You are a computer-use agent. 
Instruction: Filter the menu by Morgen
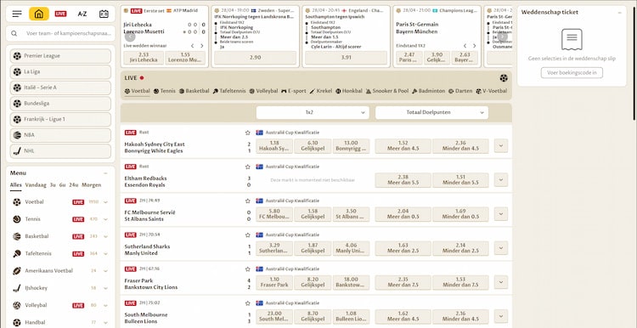click(x=92, y=185)
